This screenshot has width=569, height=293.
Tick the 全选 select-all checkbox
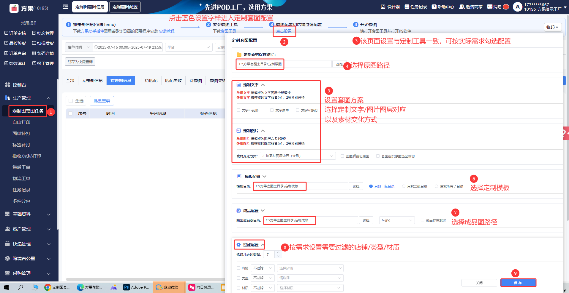pos(71,101)
